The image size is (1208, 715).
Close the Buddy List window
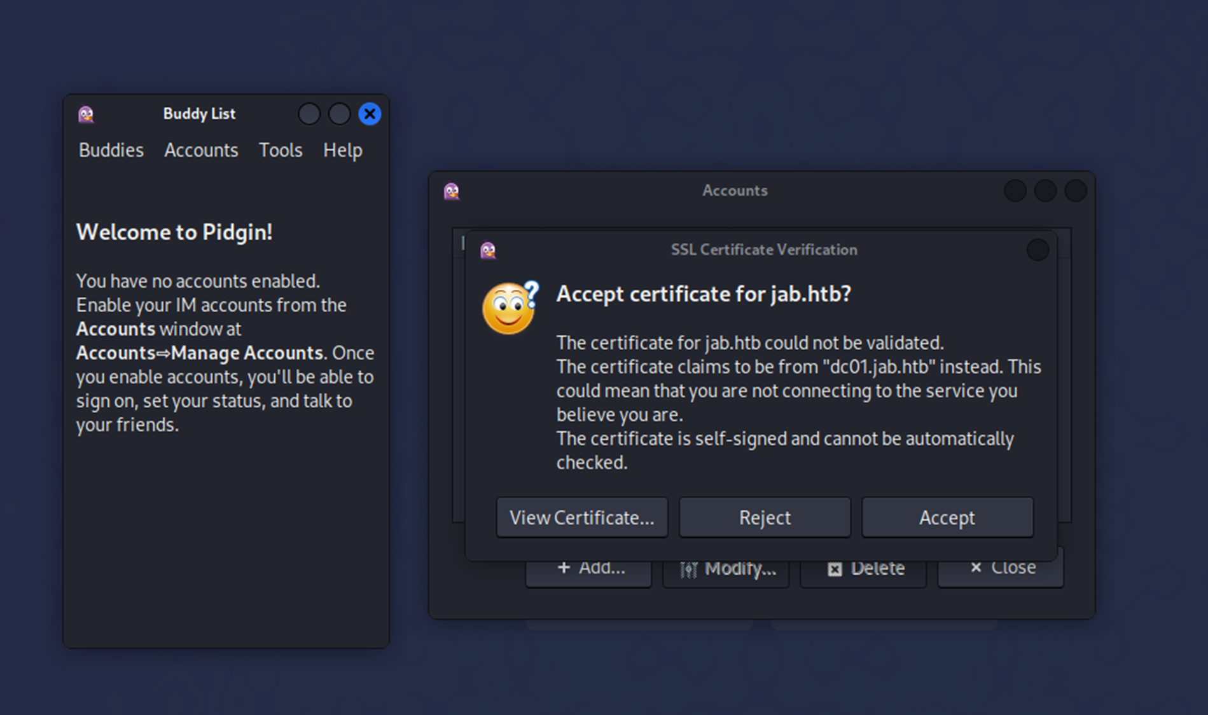click(370, 114)
